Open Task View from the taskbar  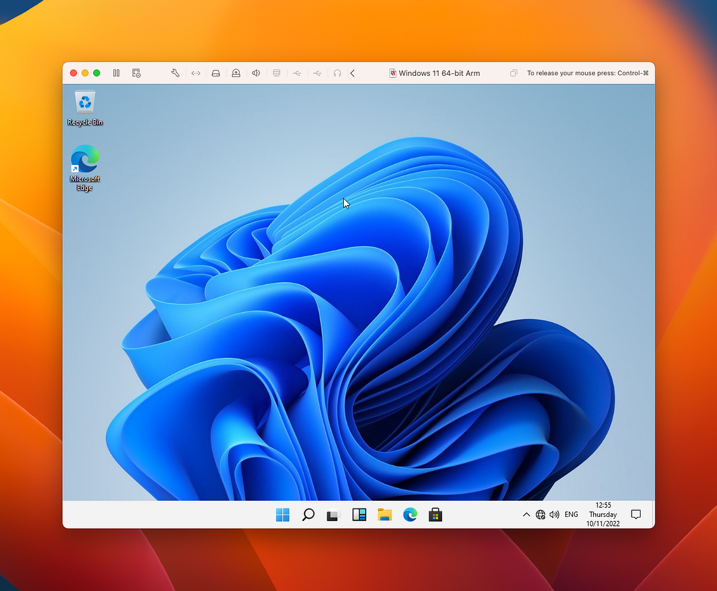pyautogui.click(x=333, y=515)
